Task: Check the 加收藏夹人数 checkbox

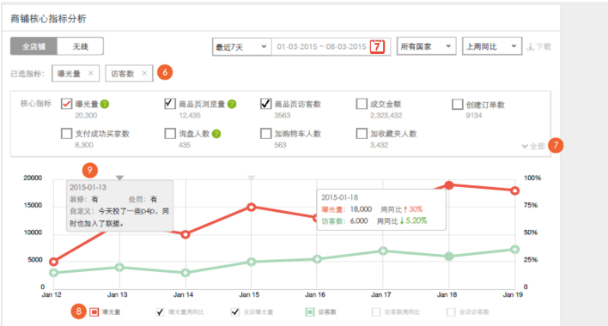Action: [362, 134]
